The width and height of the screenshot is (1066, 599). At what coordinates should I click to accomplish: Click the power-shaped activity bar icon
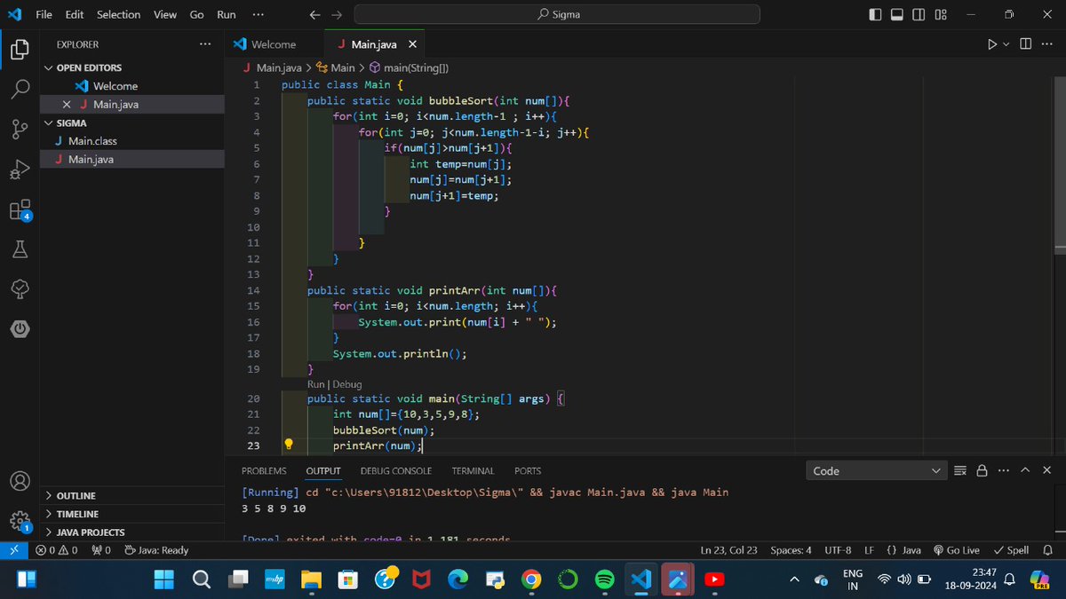[20, 329]
